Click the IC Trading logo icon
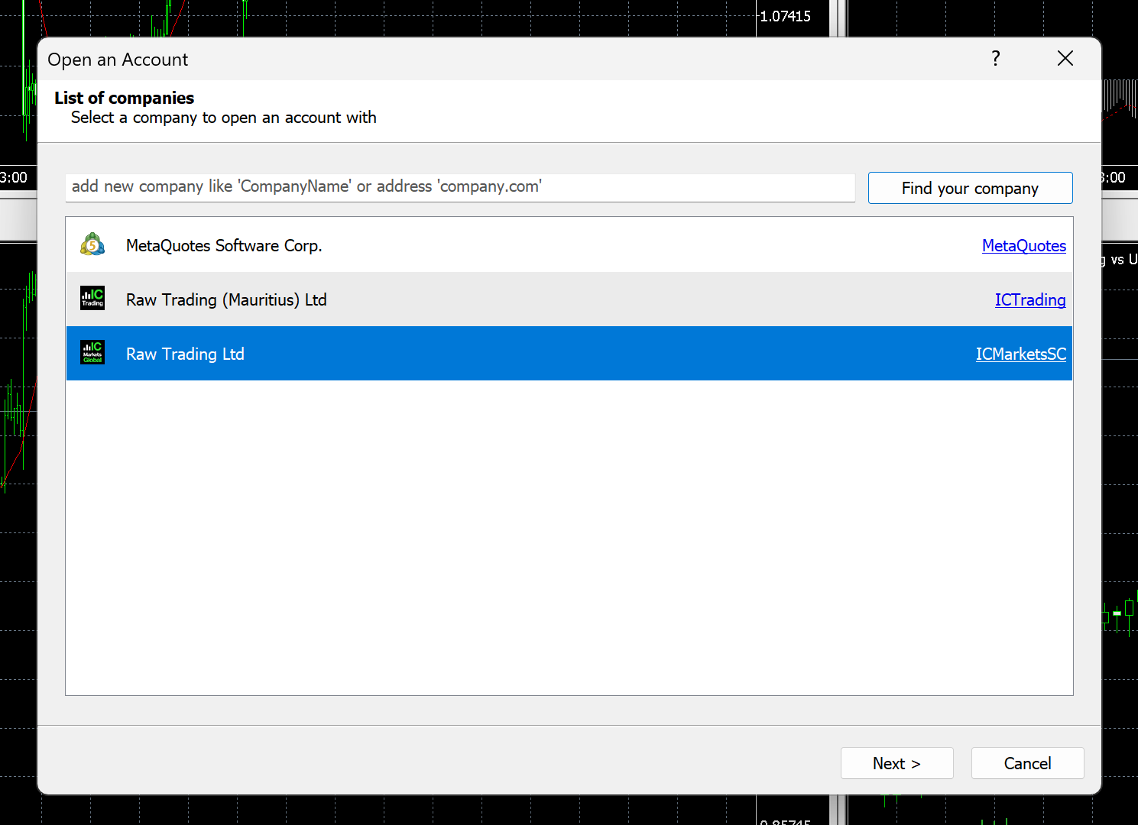Viewport: 1138px width, 825px height. 92,299
